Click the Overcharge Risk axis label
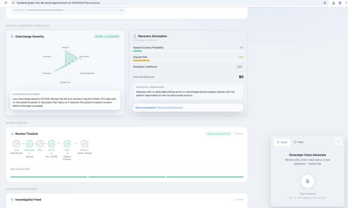 click(x=87, y=73)
